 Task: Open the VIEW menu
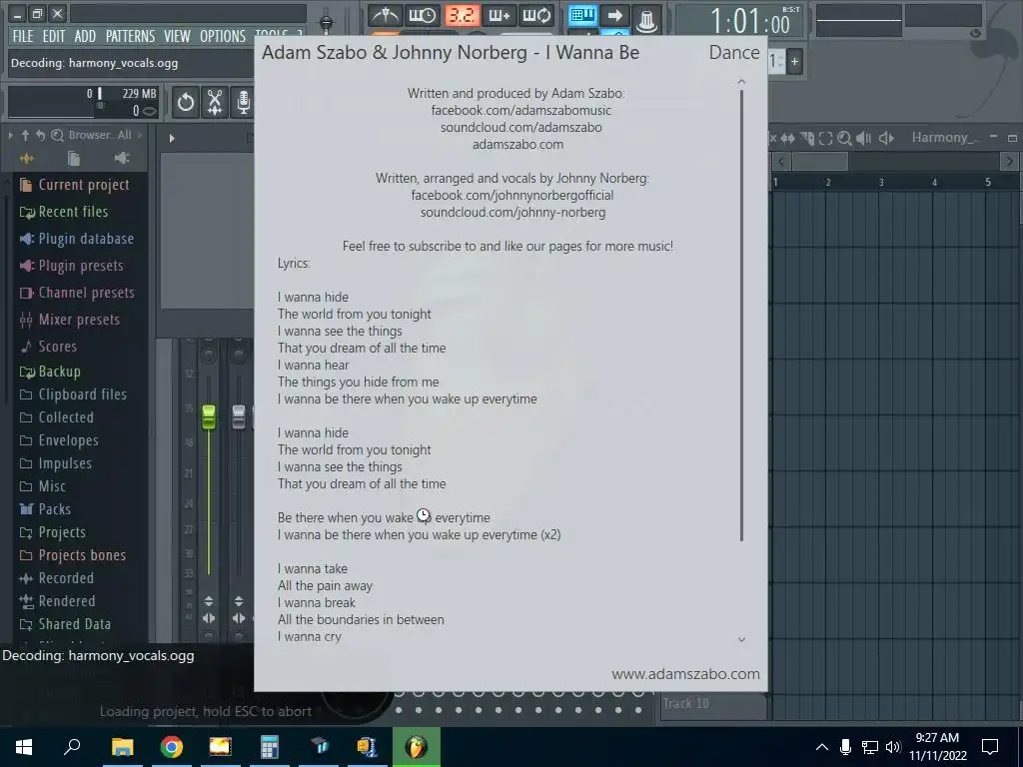(178, 36)
